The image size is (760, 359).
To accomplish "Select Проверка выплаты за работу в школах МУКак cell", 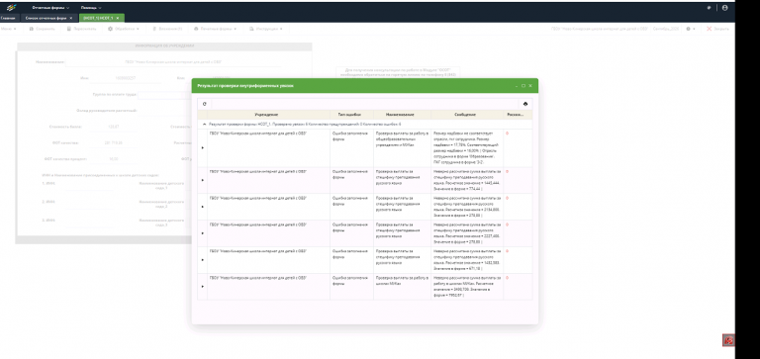I will pyautogui.click(x=403, y=287).
